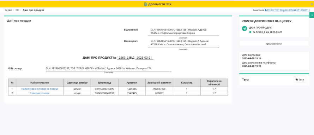Click the document number field 12563_2

coord(123,58)
